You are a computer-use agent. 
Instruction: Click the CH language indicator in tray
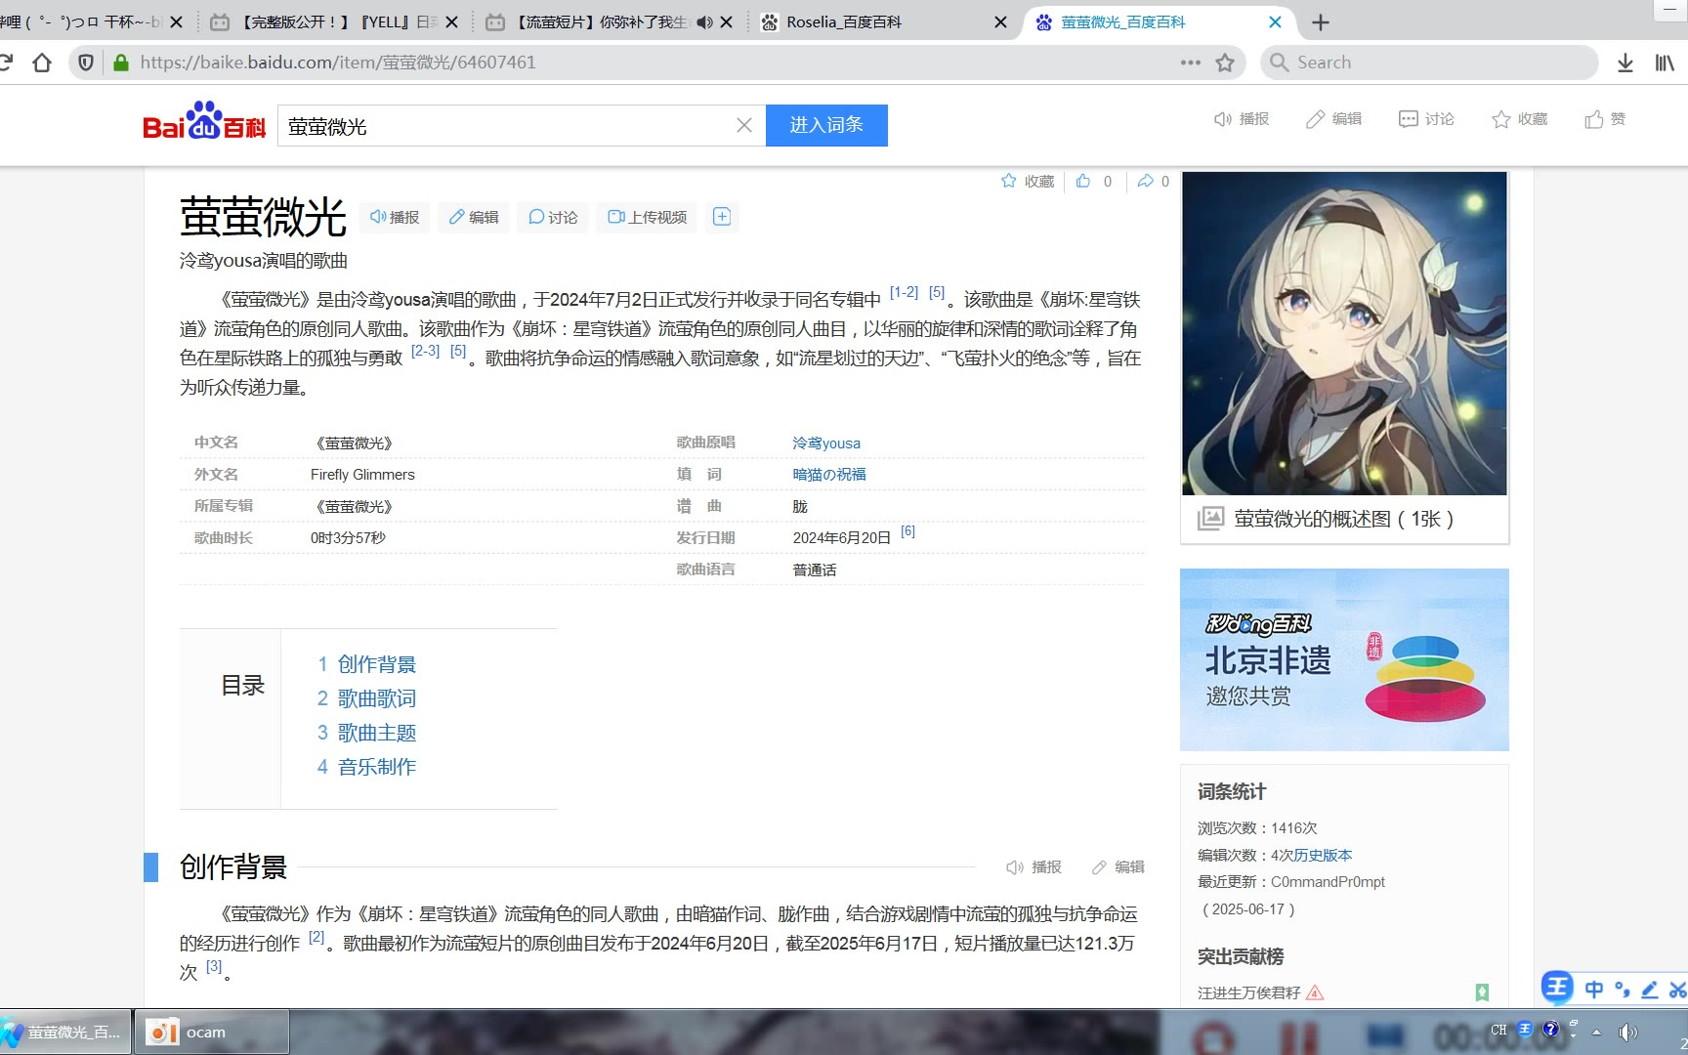click(1498, 1030)
